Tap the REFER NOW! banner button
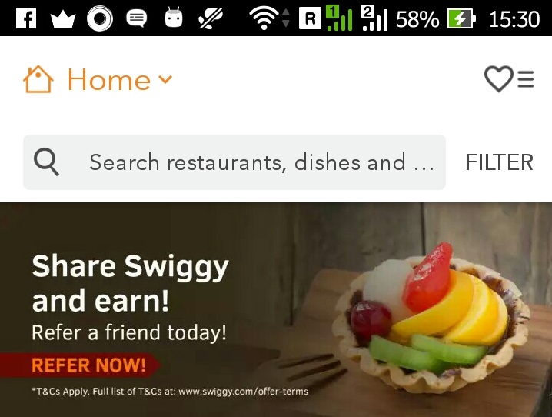This screenshot has height=417, width=552. 88,365
